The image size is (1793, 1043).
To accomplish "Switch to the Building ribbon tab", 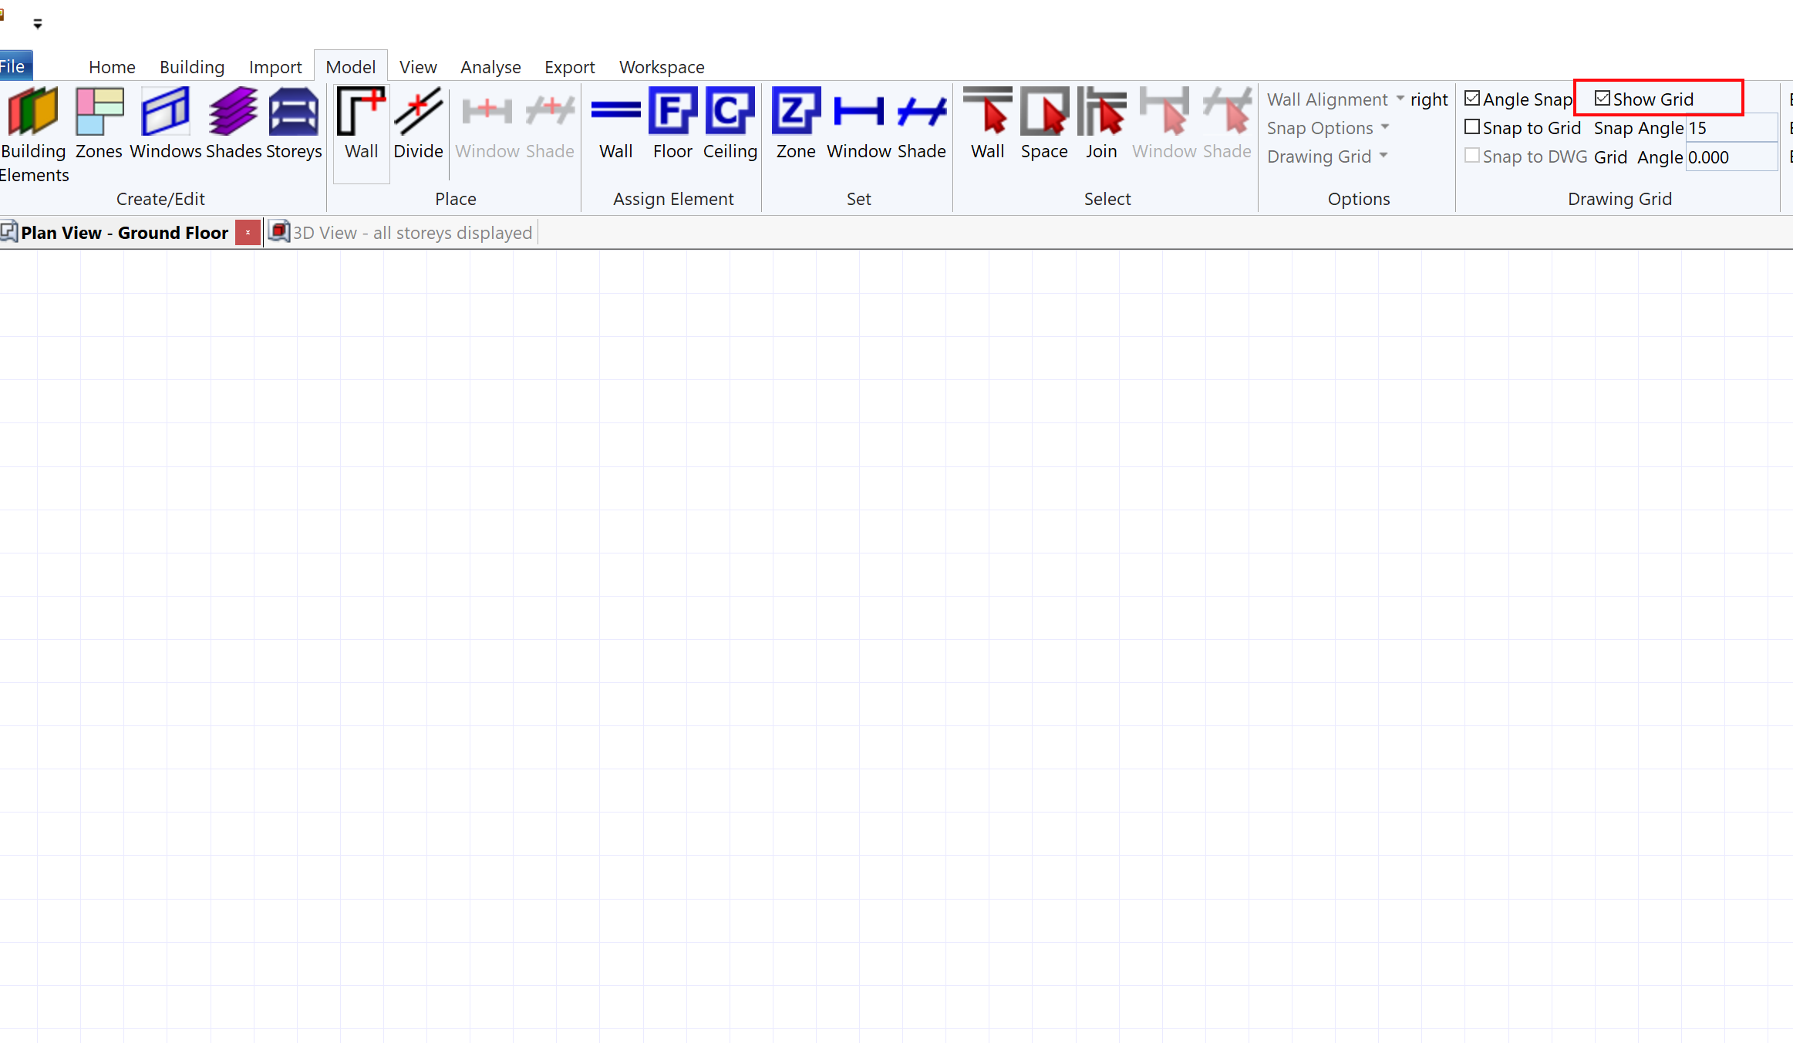I will (192, 67).
